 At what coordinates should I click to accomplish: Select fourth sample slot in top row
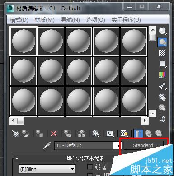(x=106, y=41)
